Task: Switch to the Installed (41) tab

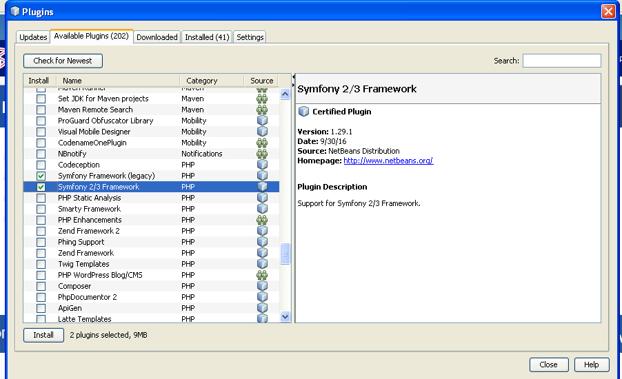Action: (x=207, y=37)
